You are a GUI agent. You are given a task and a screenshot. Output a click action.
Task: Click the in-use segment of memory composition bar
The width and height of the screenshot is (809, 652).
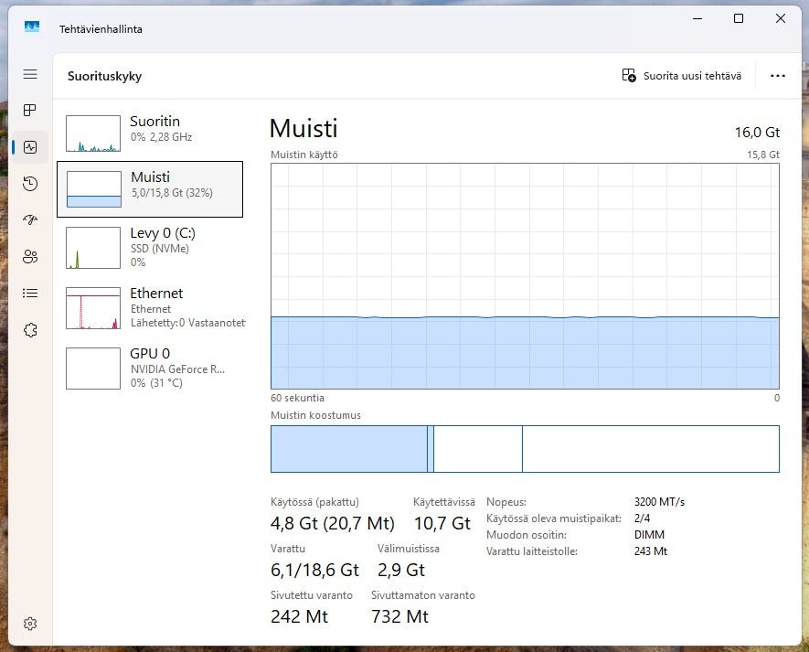click(x=348, y=449)
